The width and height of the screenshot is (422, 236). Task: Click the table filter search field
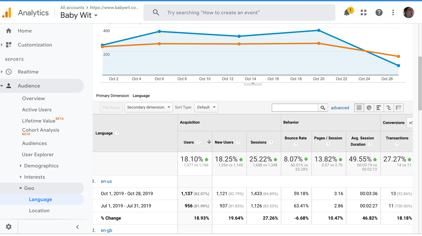(x=295, y=108)
